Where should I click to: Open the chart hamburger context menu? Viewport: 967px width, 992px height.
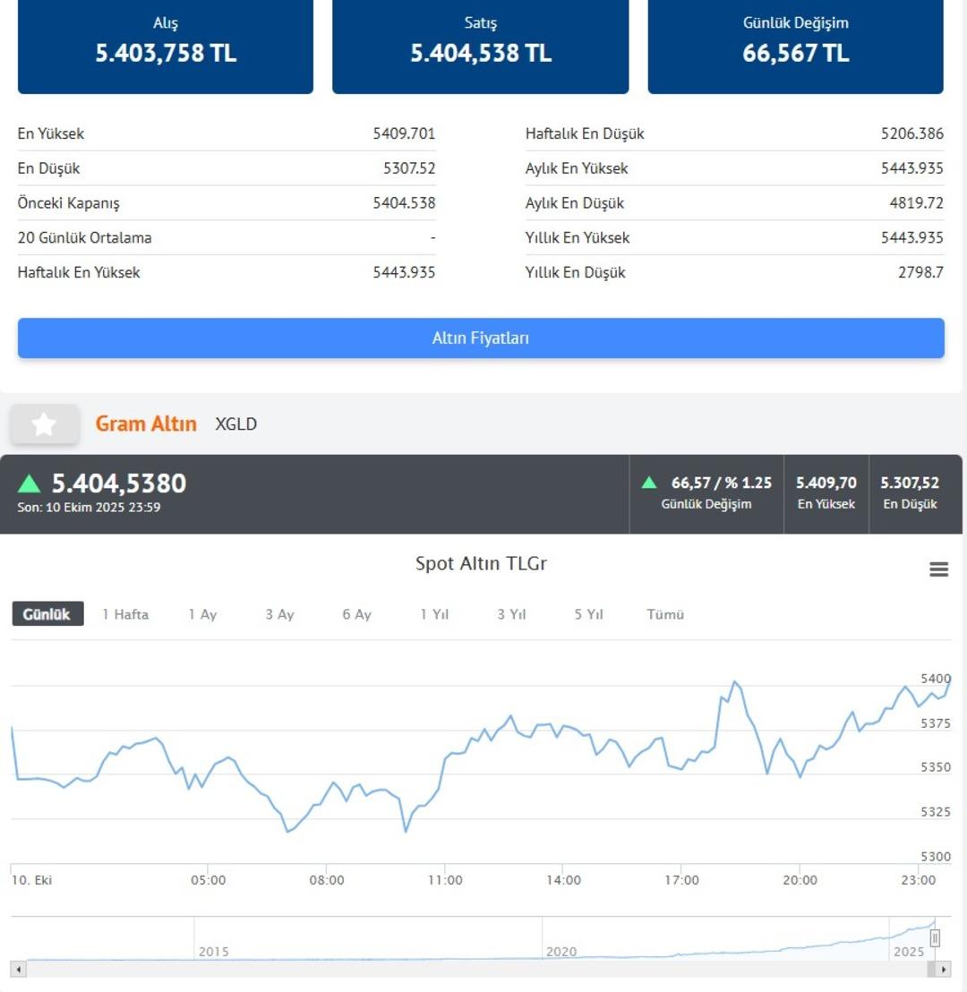click(x=938, y=569)
